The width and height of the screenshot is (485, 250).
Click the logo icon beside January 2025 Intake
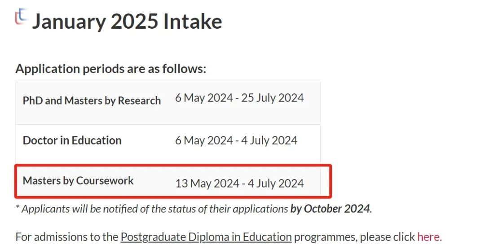pyautogui.click(x=21, y=16)
